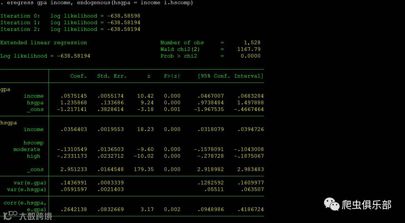
Task: Click the 'moderate' level row label
Action: coord(27,149)
